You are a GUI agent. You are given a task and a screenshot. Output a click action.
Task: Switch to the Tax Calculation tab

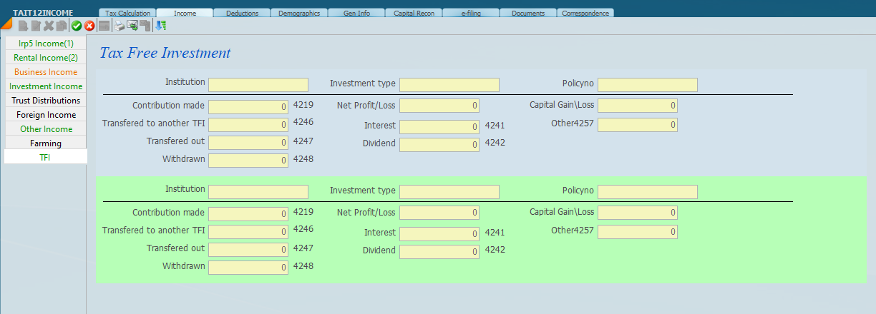point(127,13)
